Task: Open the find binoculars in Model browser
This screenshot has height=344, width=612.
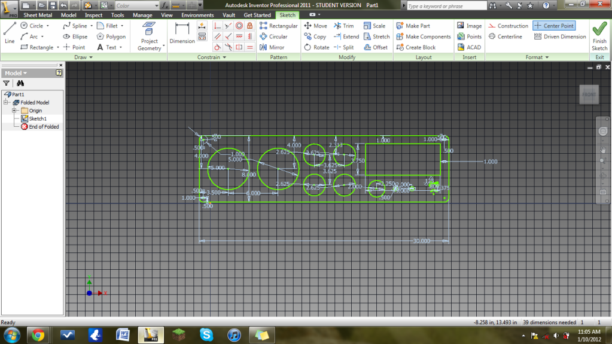Action: [x=20, y=83]
